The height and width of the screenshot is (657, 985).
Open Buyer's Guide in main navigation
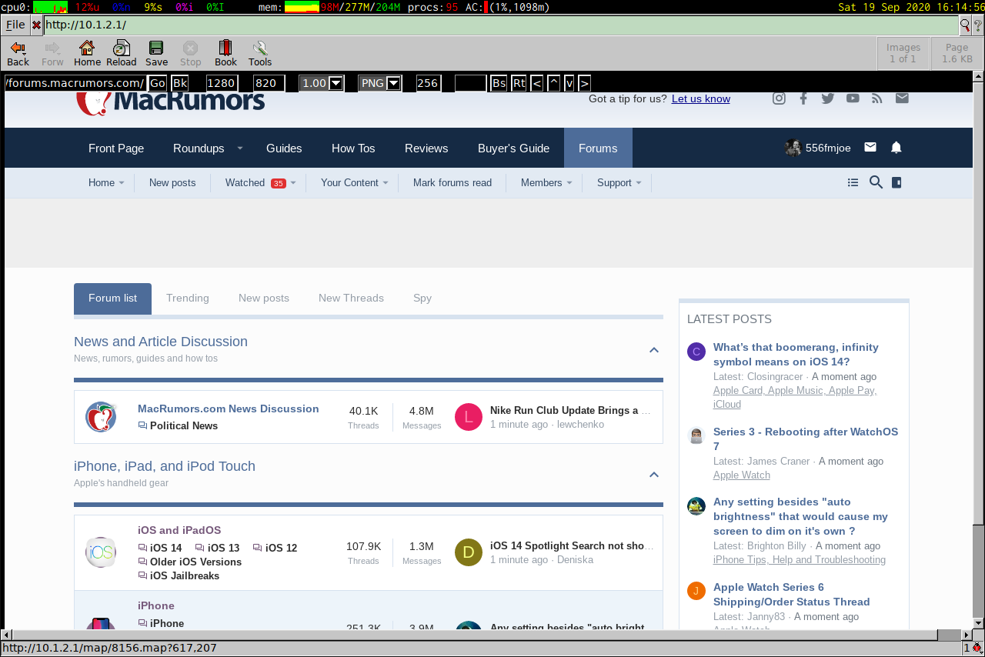513,148
